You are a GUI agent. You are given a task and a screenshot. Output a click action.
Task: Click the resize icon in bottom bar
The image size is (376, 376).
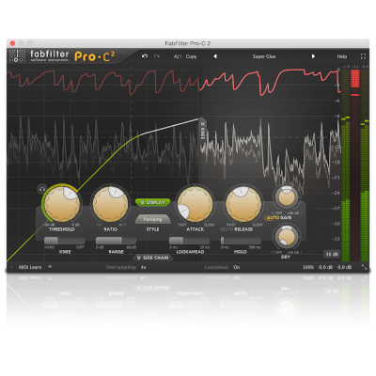coord(364,267)
